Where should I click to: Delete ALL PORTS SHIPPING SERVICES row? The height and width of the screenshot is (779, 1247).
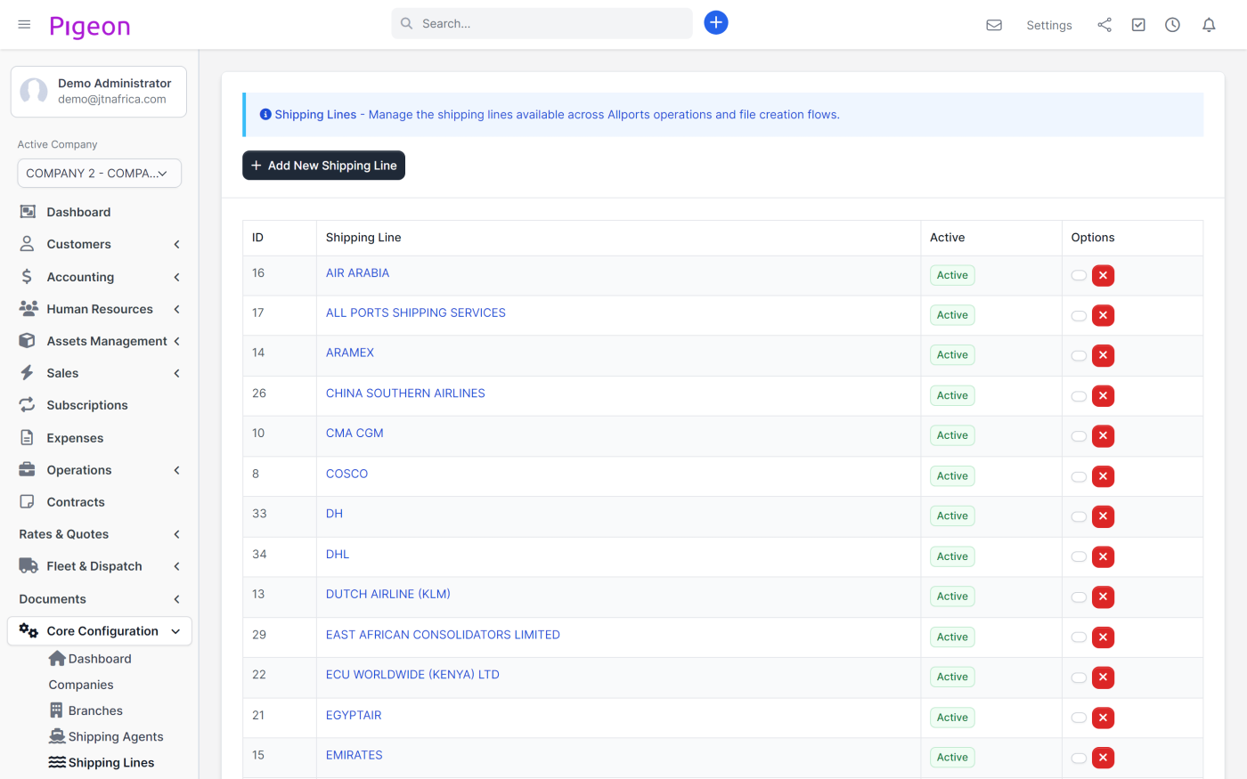coord(1103,316)
